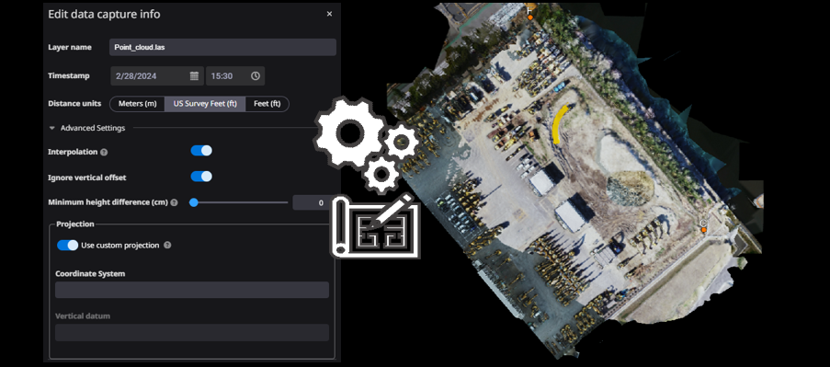Open the clock time picker icon
The width and height of the screenshot is (830, 367).
tap(256, 75)
